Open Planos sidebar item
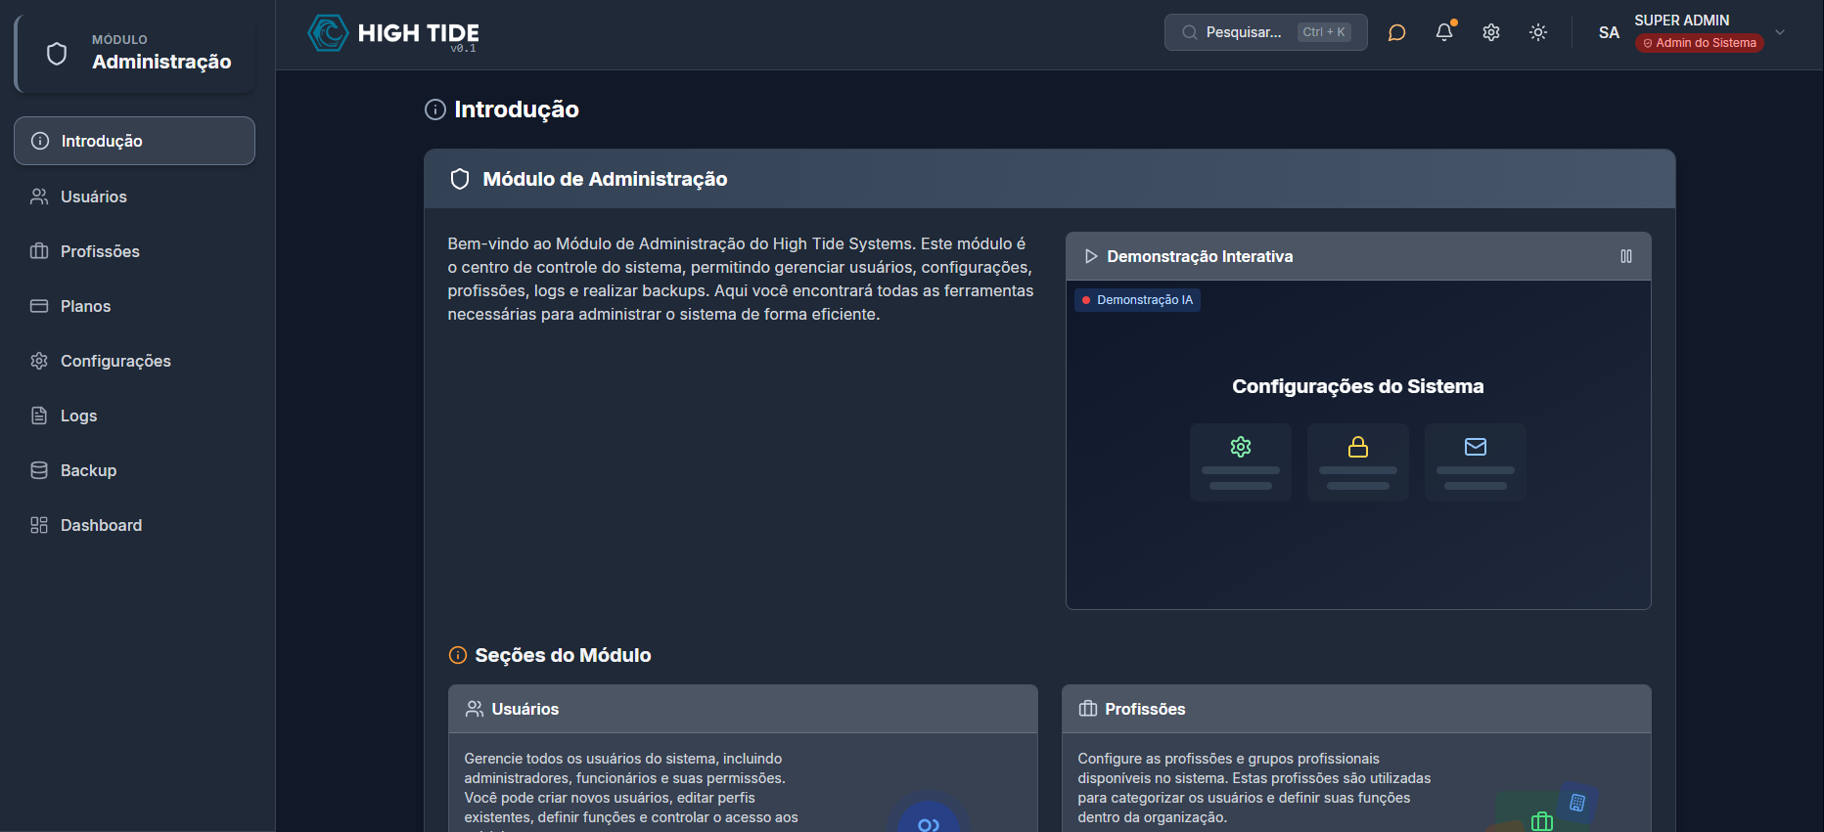The image size is (1824, 832). coord(135,306)
